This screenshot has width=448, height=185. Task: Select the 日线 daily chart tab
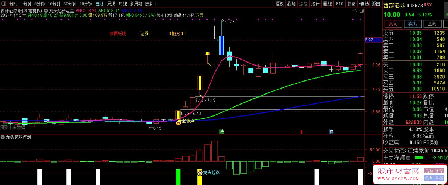(99, 4)
